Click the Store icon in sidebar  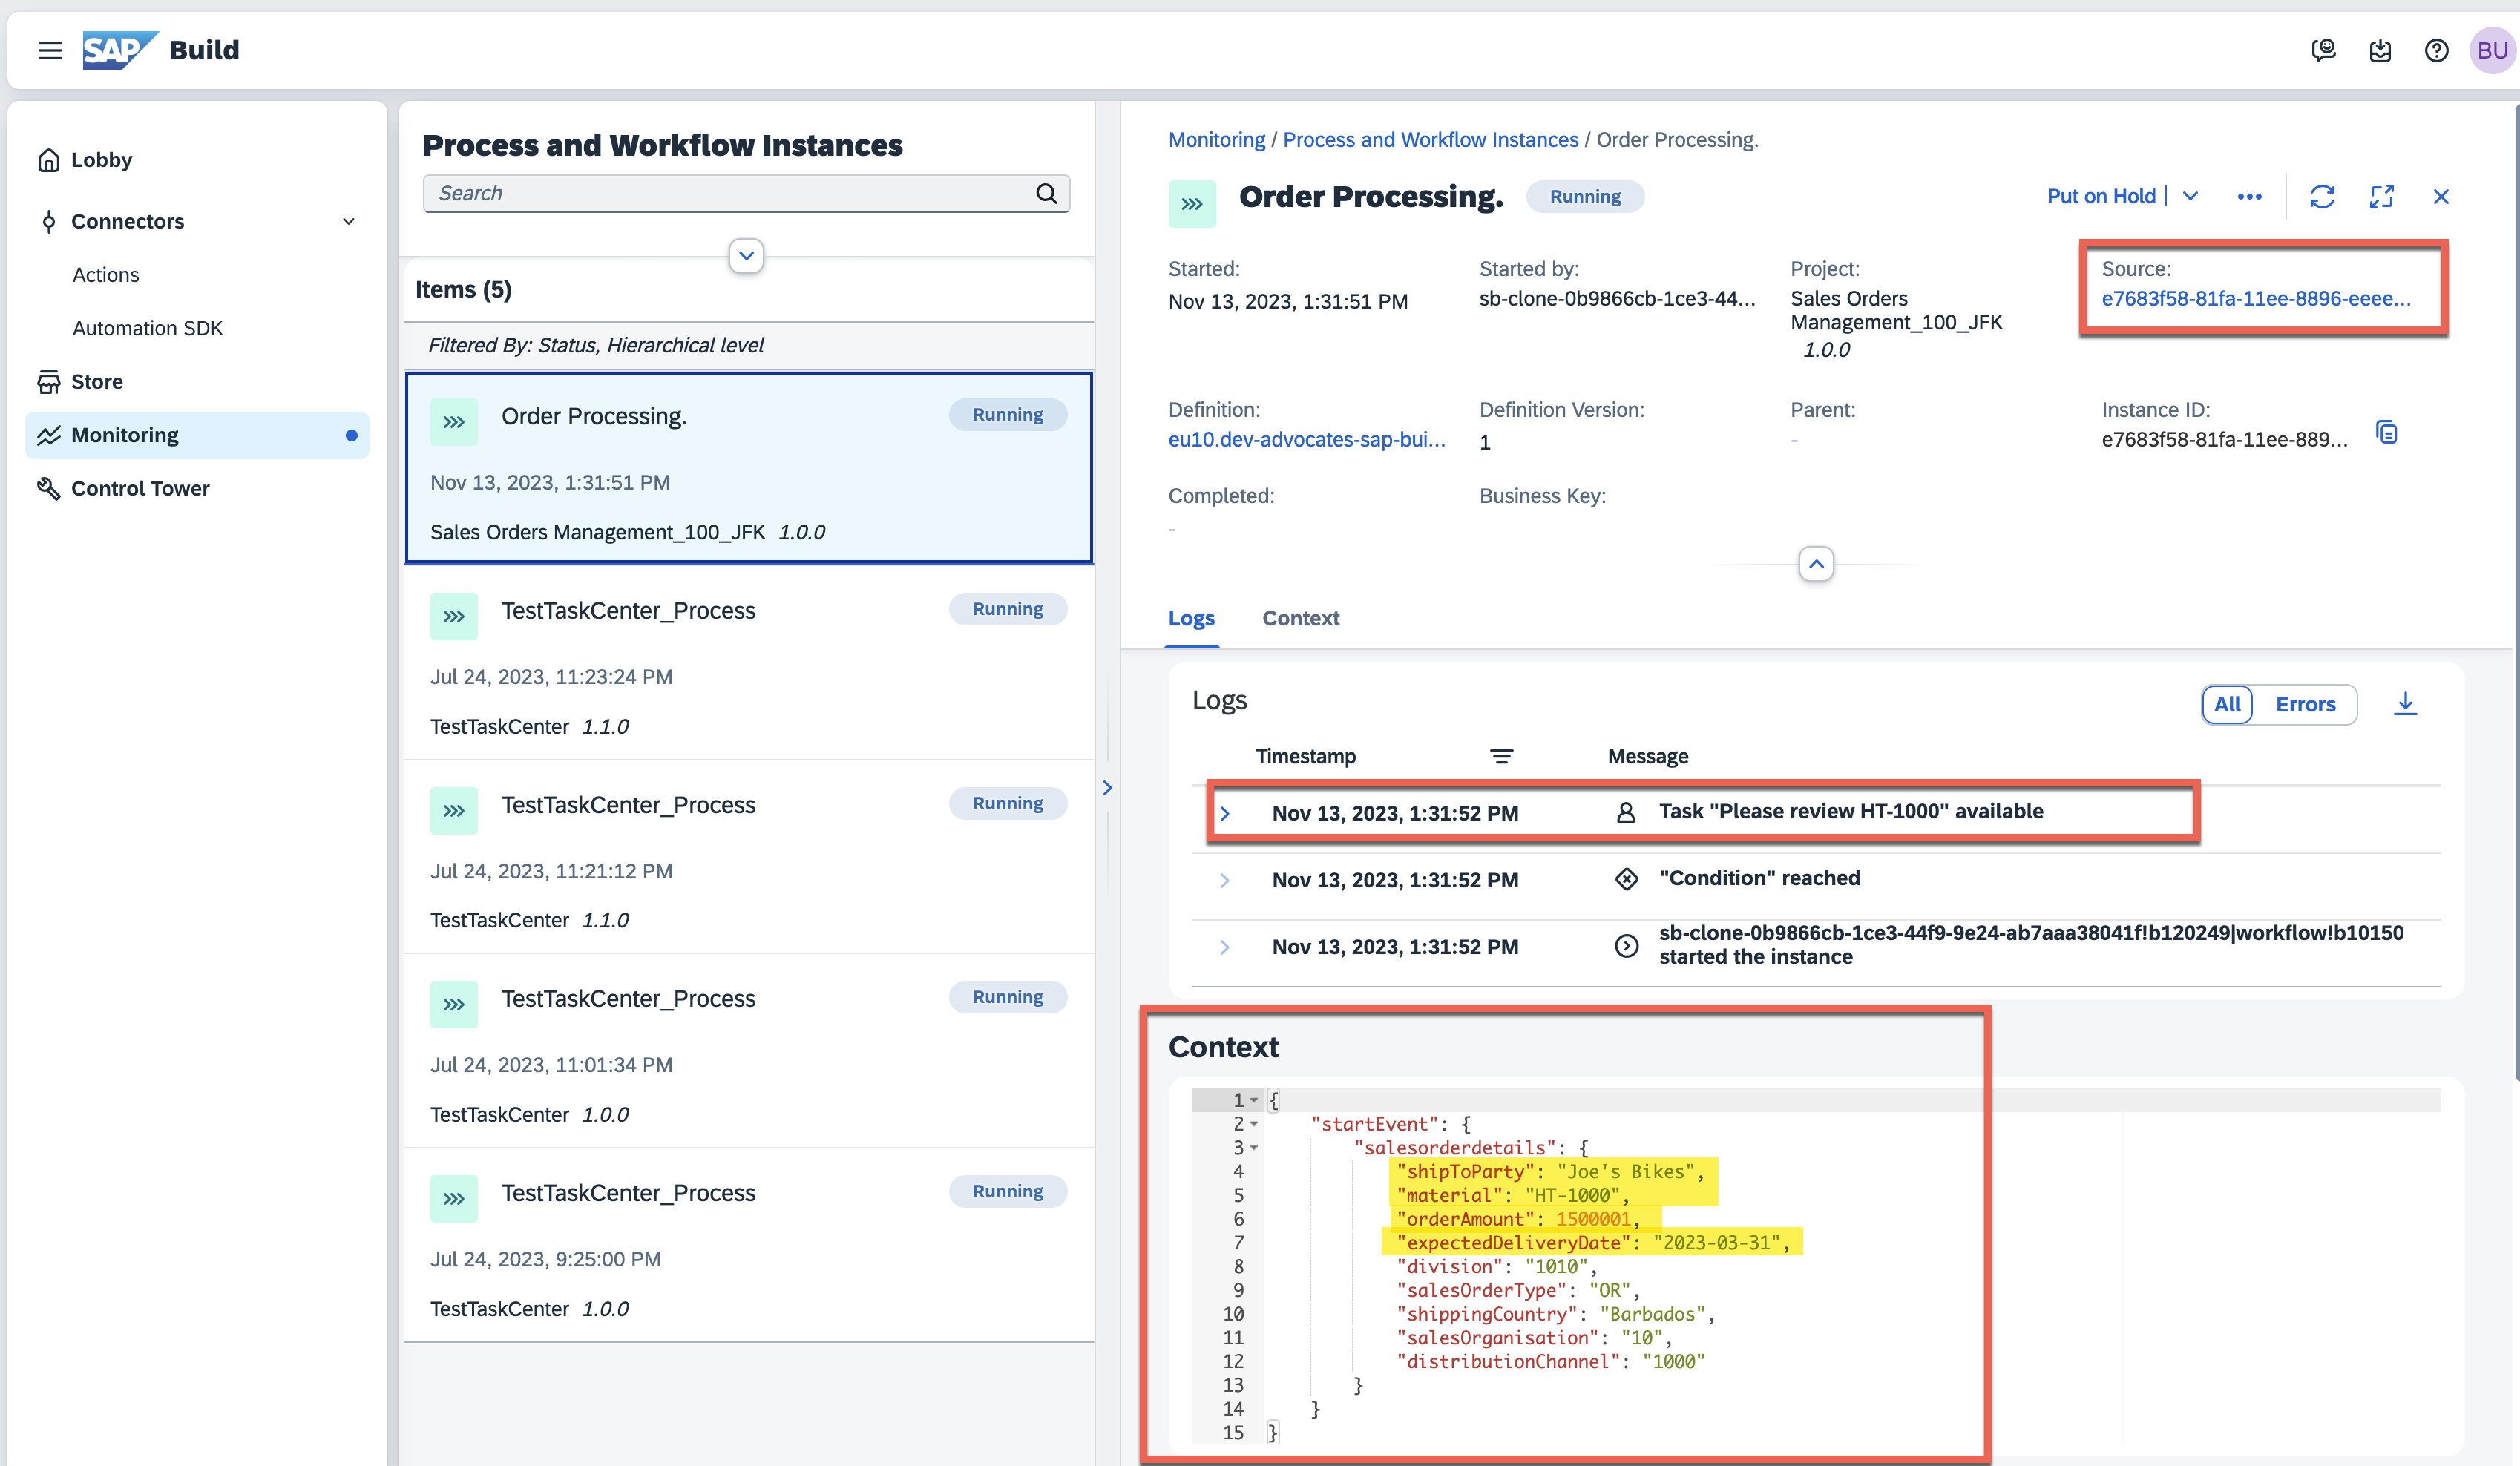coord(48,381)
